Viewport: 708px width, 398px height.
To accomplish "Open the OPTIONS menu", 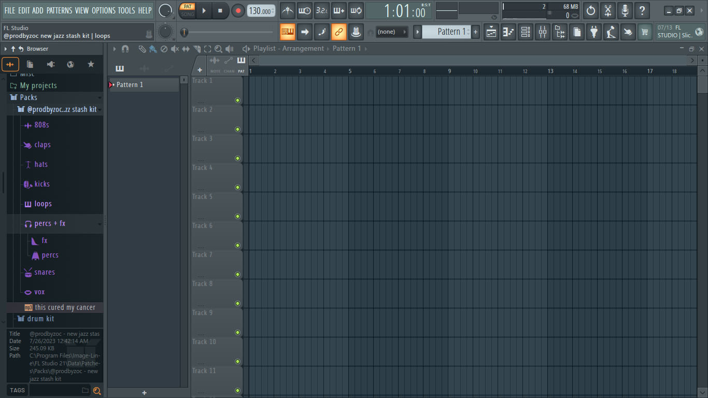I will (x=104, y=10).
